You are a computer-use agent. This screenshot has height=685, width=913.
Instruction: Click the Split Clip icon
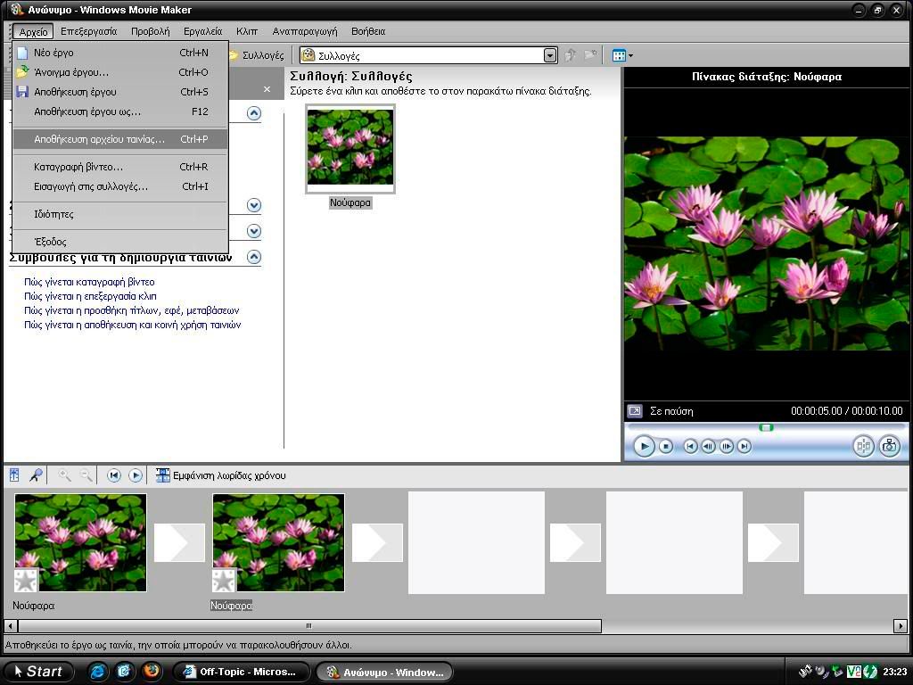coord(863,446)
